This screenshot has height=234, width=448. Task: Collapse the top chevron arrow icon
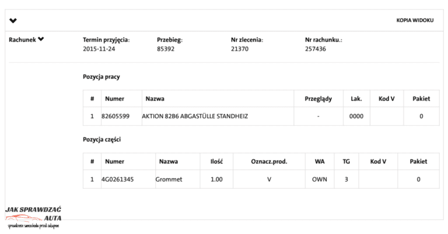(x=13, y=21)
